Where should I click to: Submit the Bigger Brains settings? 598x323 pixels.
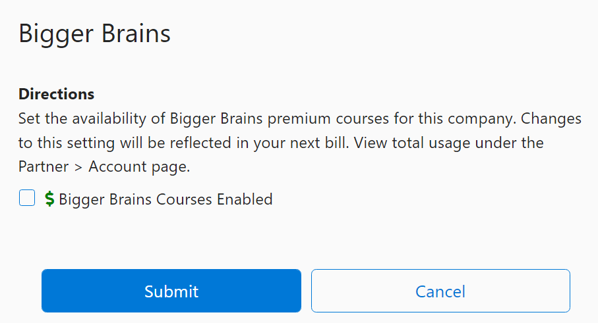tap(171, 291)
